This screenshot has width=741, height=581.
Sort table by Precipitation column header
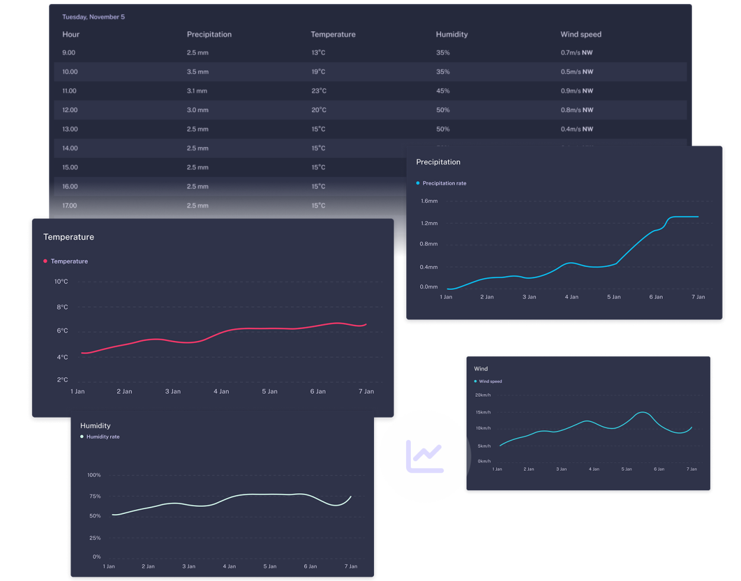(x=209, y=34)
